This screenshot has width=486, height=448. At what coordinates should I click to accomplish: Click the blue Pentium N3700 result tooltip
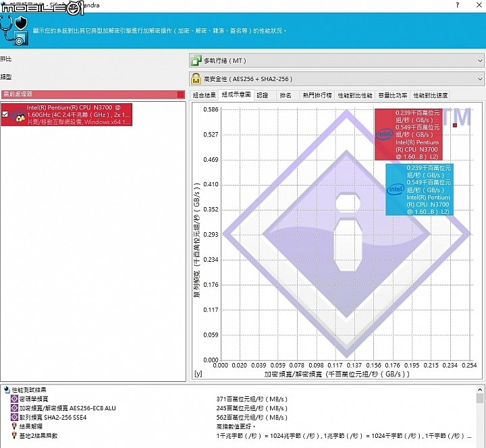click(419, 190)
